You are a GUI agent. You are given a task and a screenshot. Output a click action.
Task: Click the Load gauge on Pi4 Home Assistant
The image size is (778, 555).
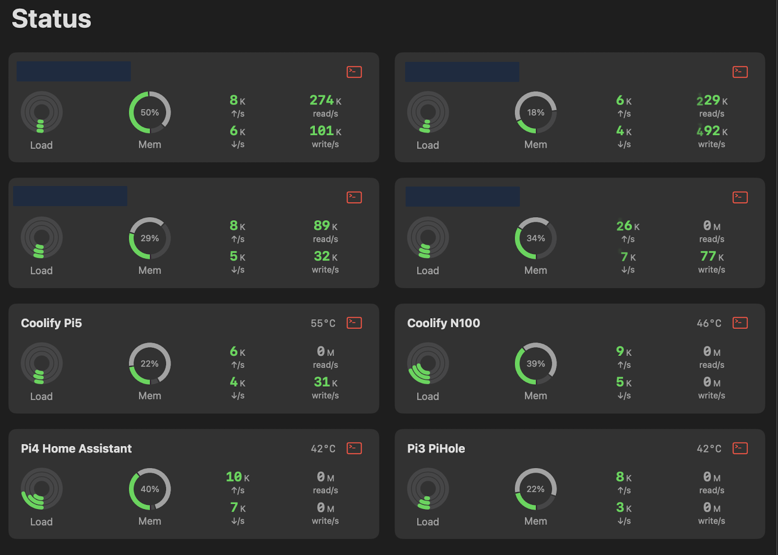coord(42,489)
